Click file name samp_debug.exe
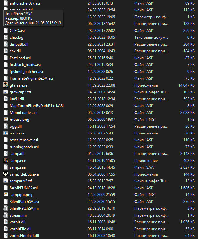 (24, 174)
